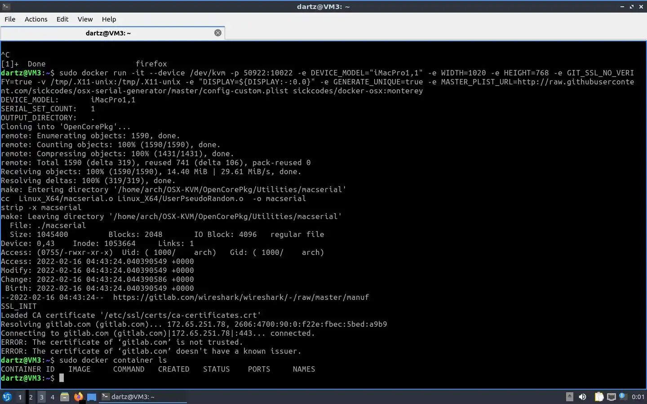Image resolution: width=647 pixels, height=404 pixels.
Task: Open the clipboard manager tray icon
Action: click(599, 397)
